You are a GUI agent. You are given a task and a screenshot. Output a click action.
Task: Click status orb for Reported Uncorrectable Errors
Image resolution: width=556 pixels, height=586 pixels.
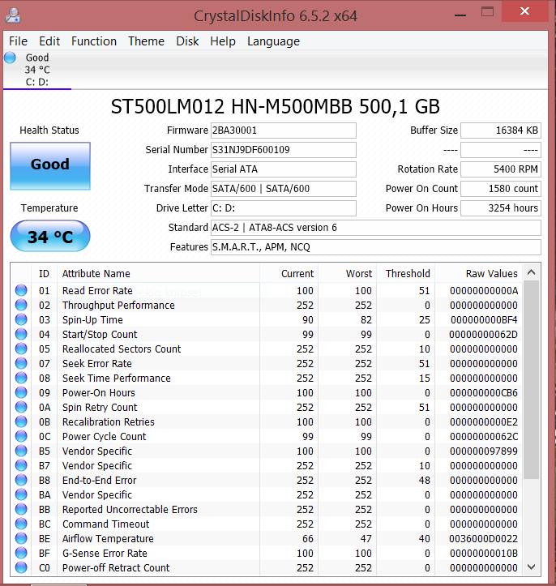coord(21,509)
